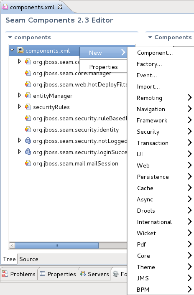Image resolution: width=194 pixels, height=295 pixels.
Task: Click the Servers view icon
Action: coord(83,274)
